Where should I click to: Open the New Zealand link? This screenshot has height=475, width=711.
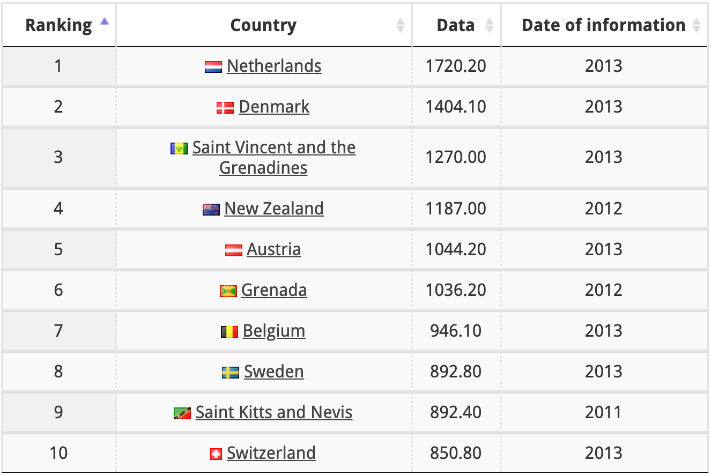point(274,209)
